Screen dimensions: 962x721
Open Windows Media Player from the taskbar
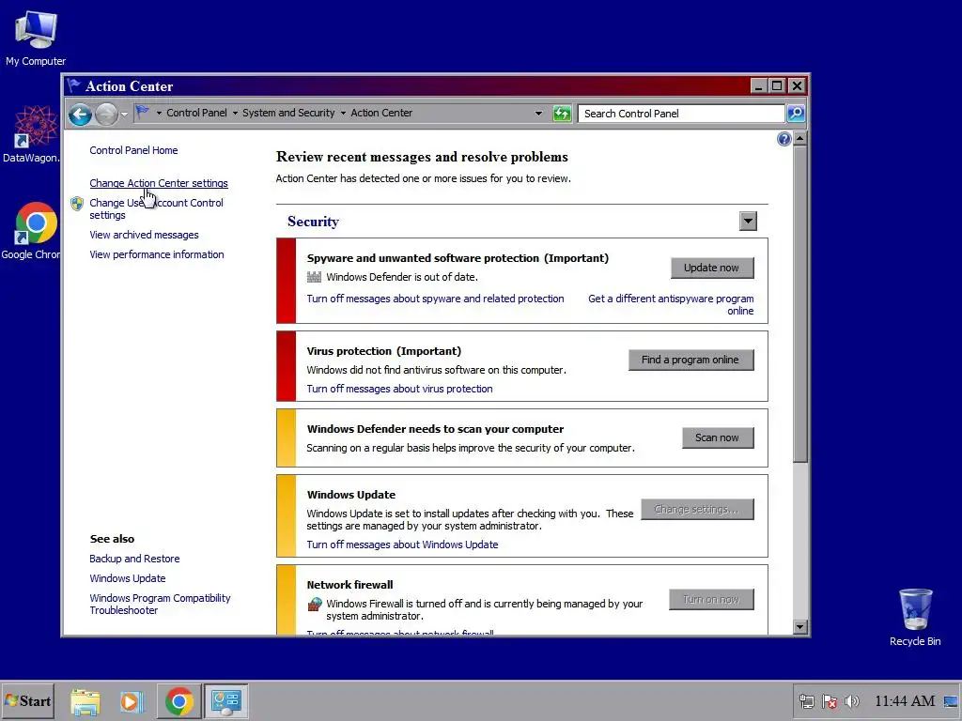(132, 701)
